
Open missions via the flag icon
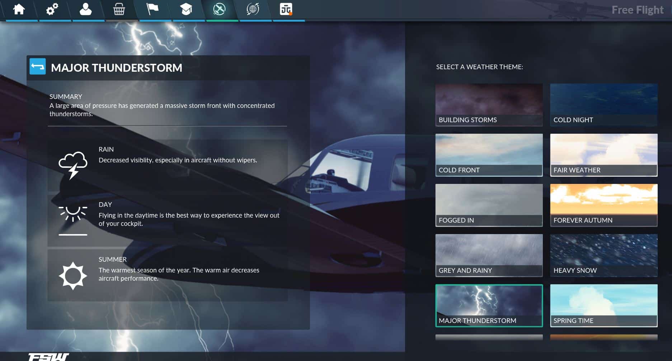[x=152, y=9]
